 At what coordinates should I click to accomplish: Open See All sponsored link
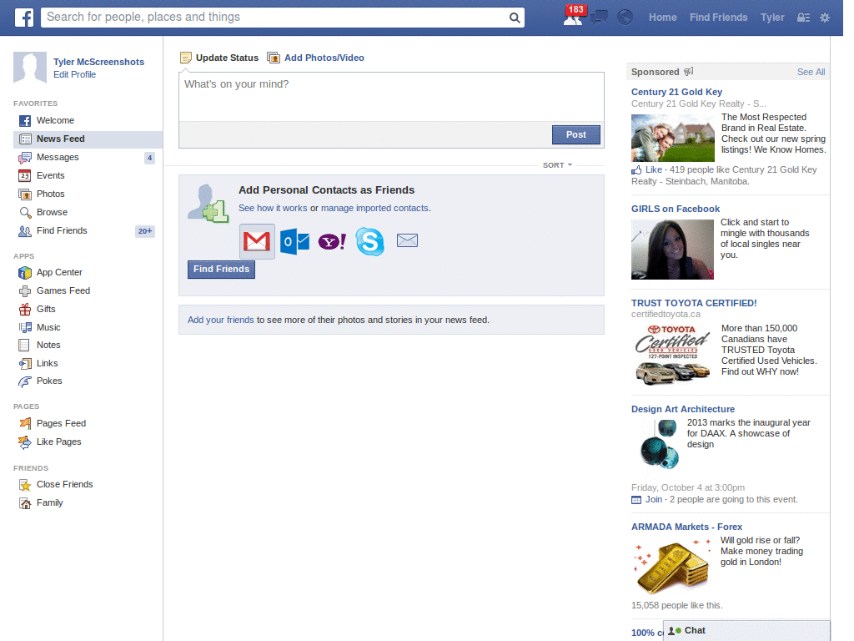point(811,72)
